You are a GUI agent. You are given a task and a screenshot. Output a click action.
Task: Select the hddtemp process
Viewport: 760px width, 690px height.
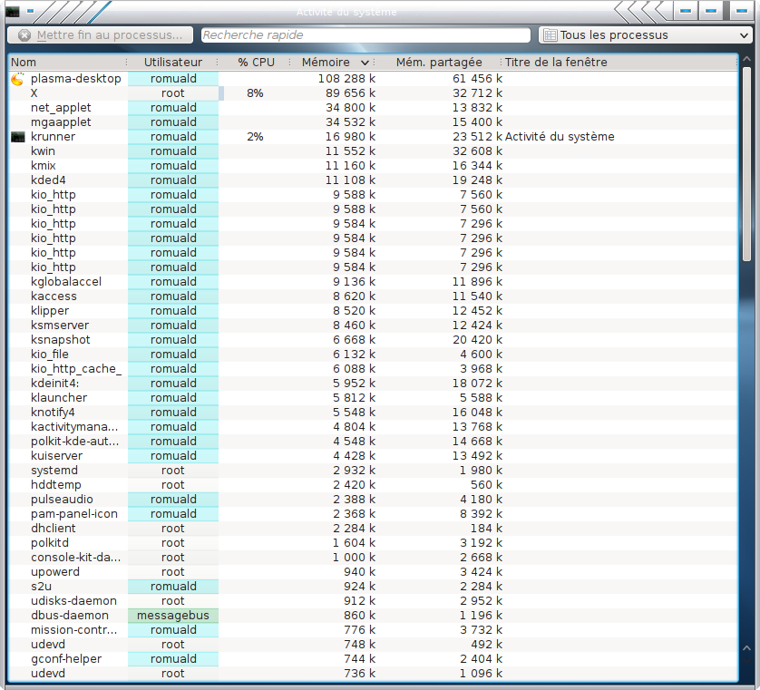click(x=55, y=485)
